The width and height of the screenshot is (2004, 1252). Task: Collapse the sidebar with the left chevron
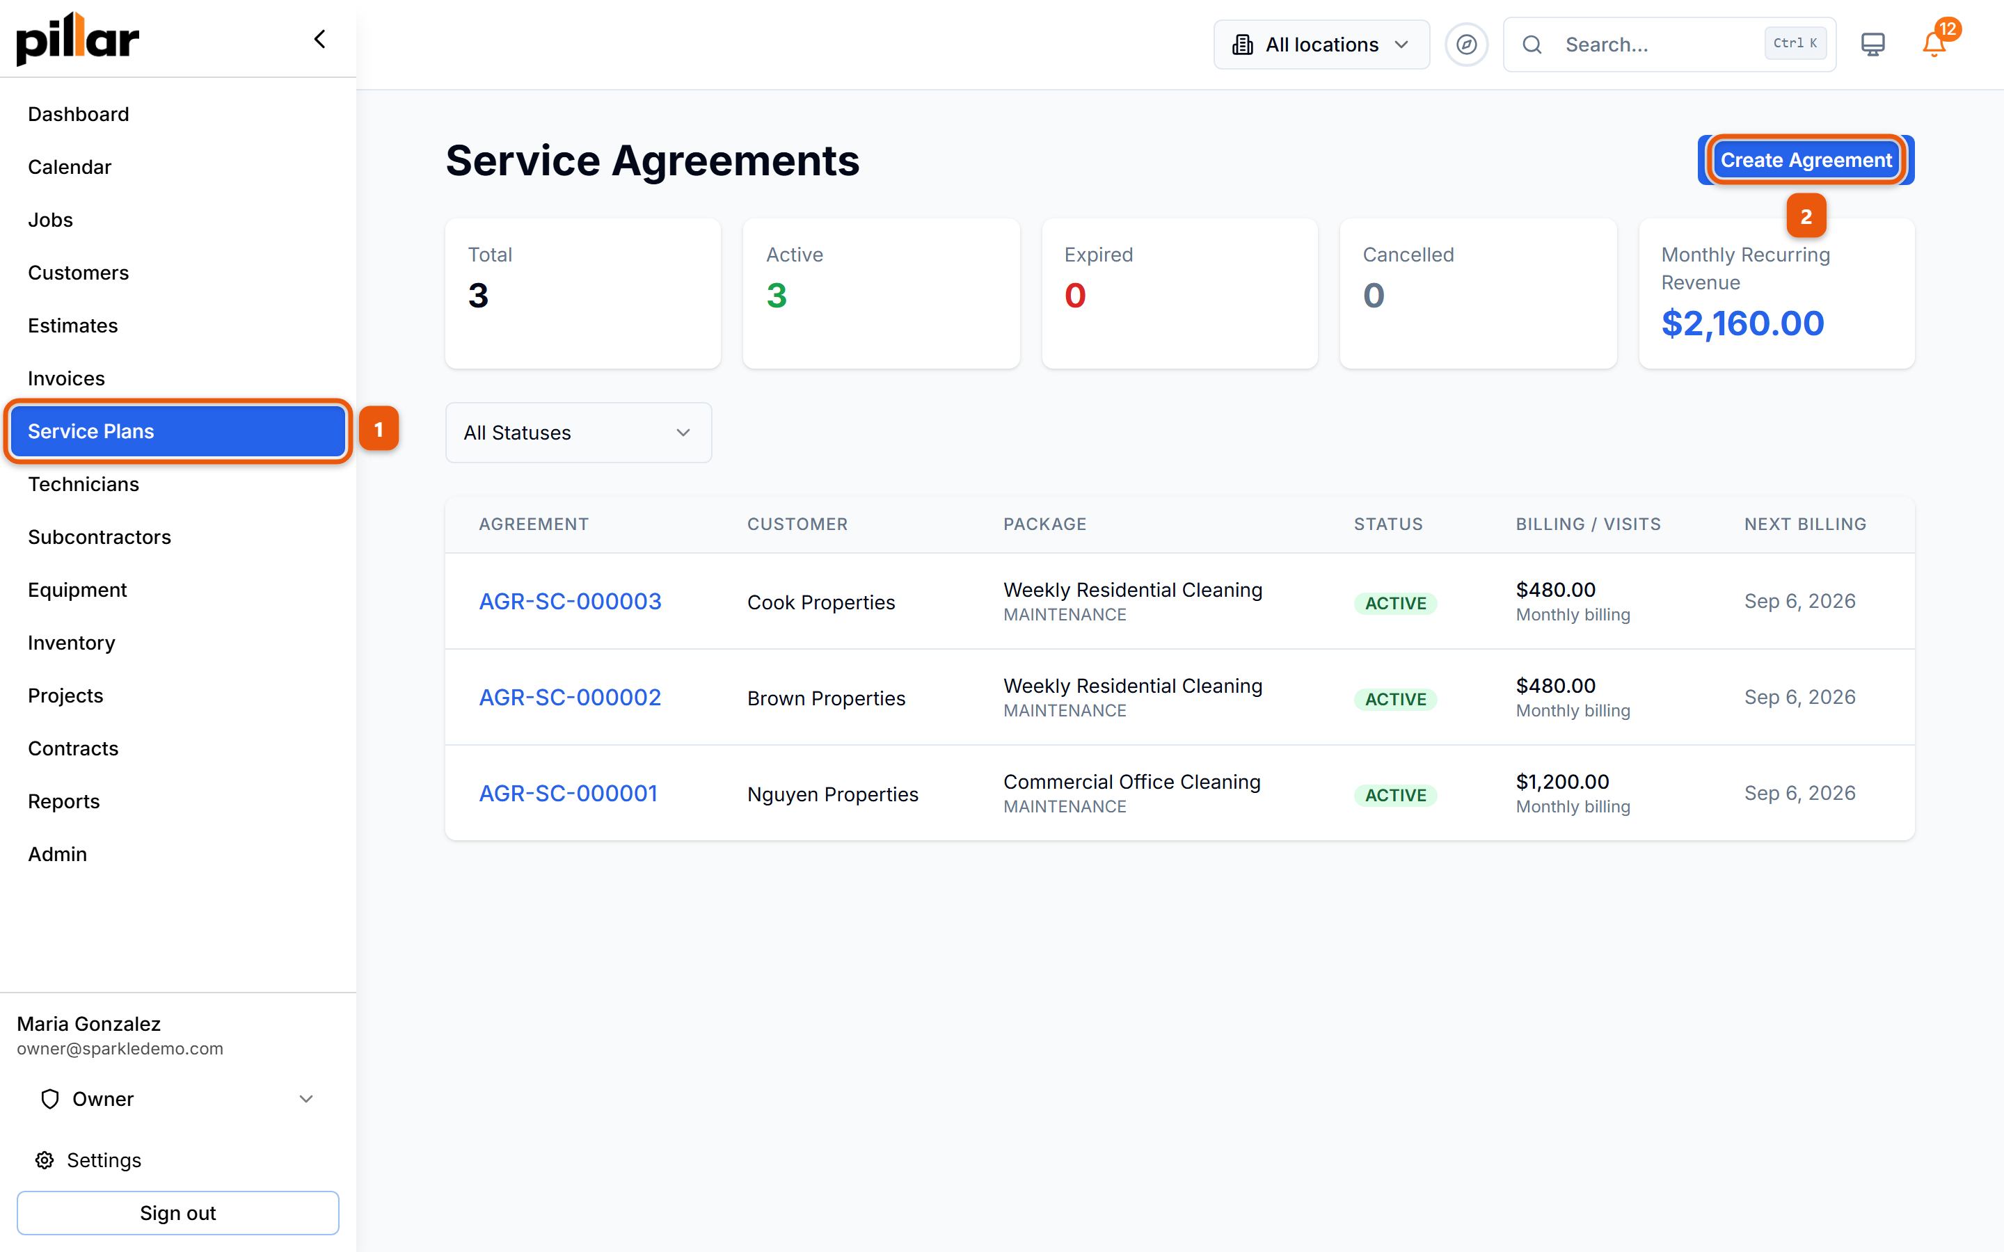[x=319, y=39]
